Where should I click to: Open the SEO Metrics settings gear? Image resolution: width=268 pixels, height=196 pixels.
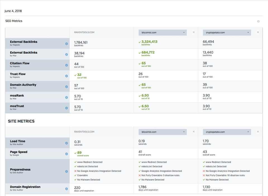coord(258,21)
